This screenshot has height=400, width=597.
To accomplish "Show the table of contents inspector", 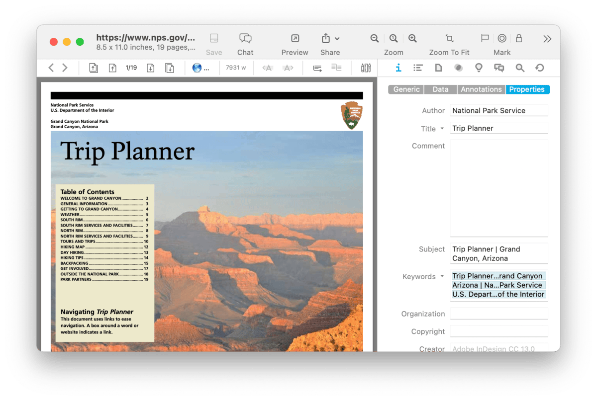I will [418, 68].
